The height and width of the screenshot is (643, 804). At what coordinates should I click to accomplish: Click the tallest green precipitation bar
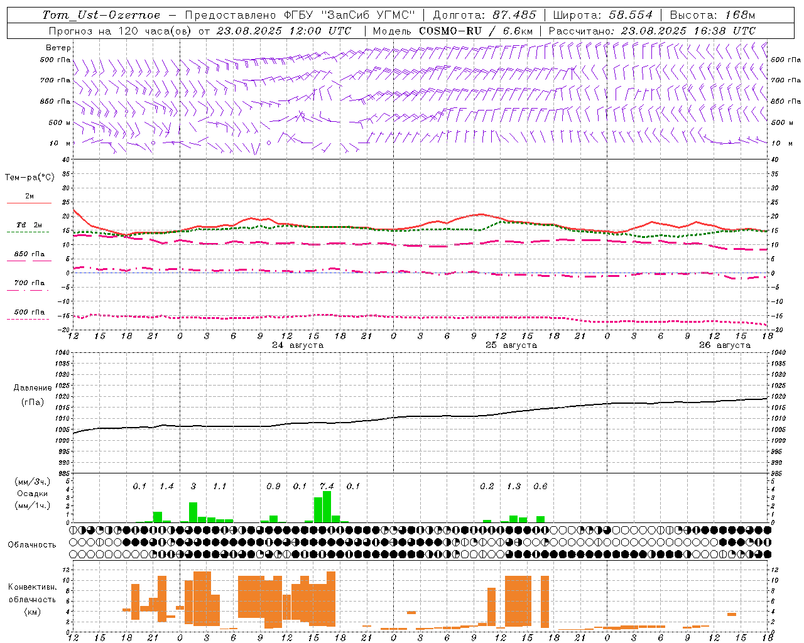pos(327,507)
